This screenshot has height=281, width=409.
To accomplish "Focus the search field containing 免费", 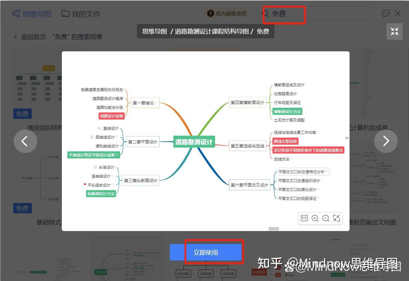I will tap(316, 14).
